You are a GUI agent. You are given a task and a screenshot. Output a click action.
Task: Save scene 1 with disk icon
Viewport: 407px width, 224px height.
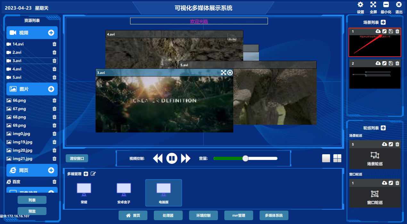391,31
